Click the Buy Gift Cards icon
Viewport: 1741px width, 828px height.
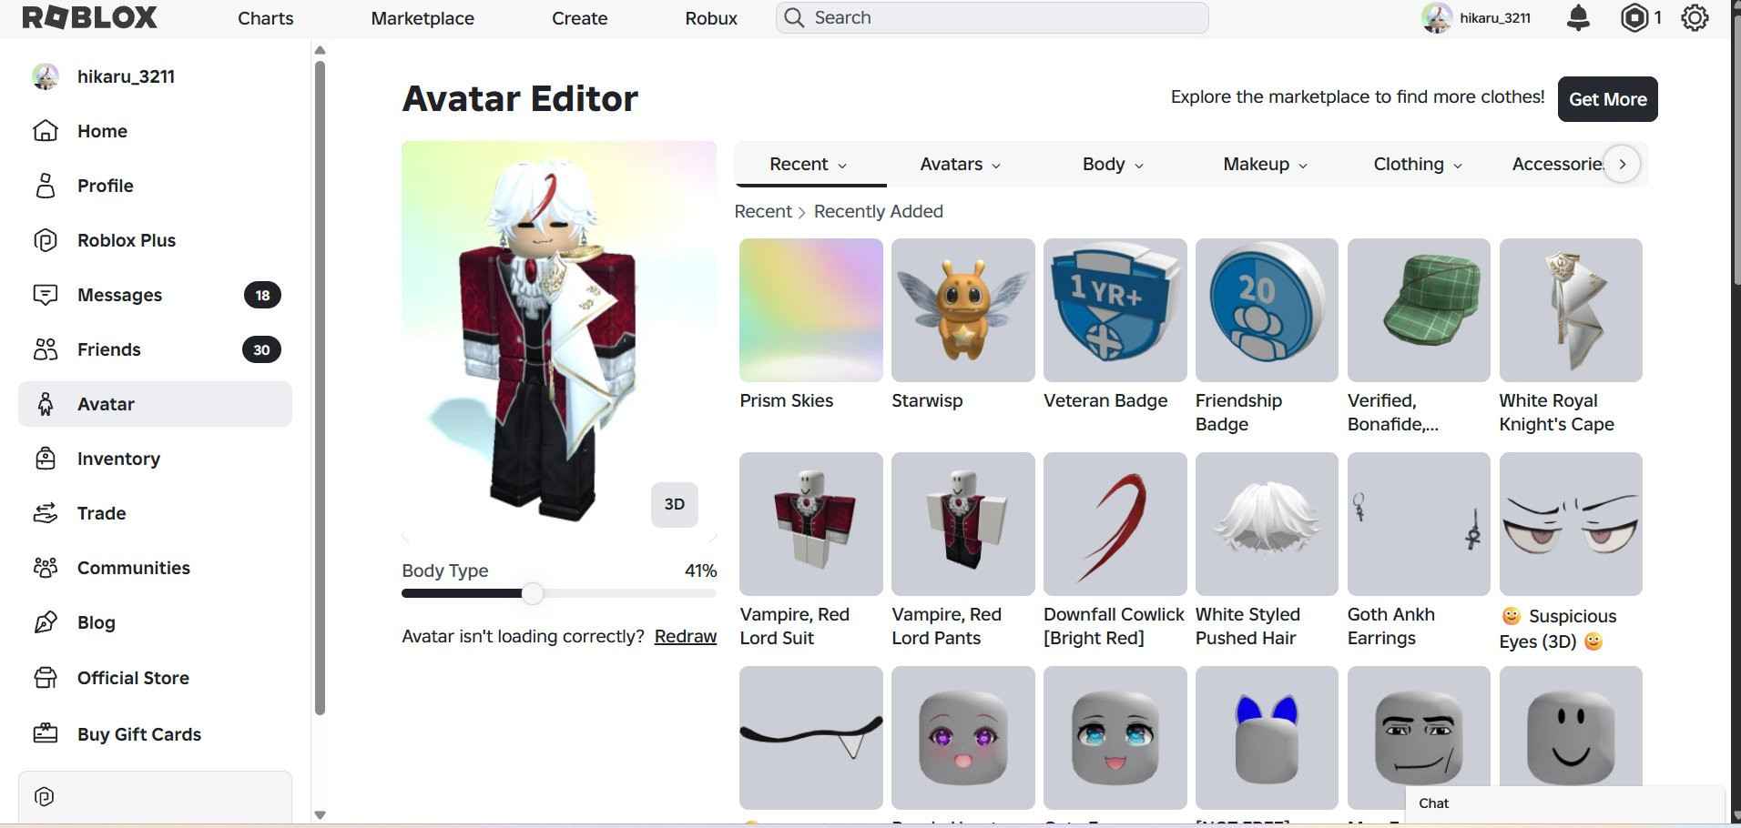tap(46, 733)
